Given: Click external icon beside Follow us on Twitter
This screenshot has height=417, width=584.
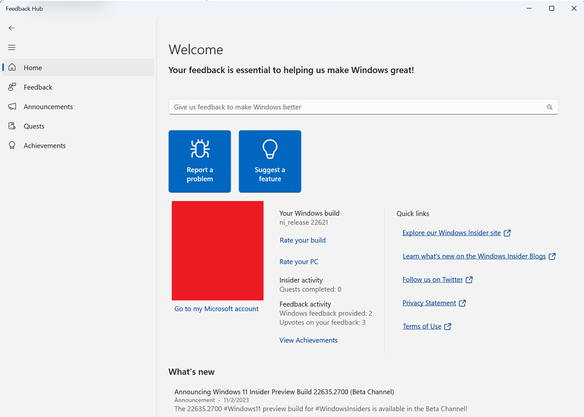Looking at the screenshot, I should 469,280.
